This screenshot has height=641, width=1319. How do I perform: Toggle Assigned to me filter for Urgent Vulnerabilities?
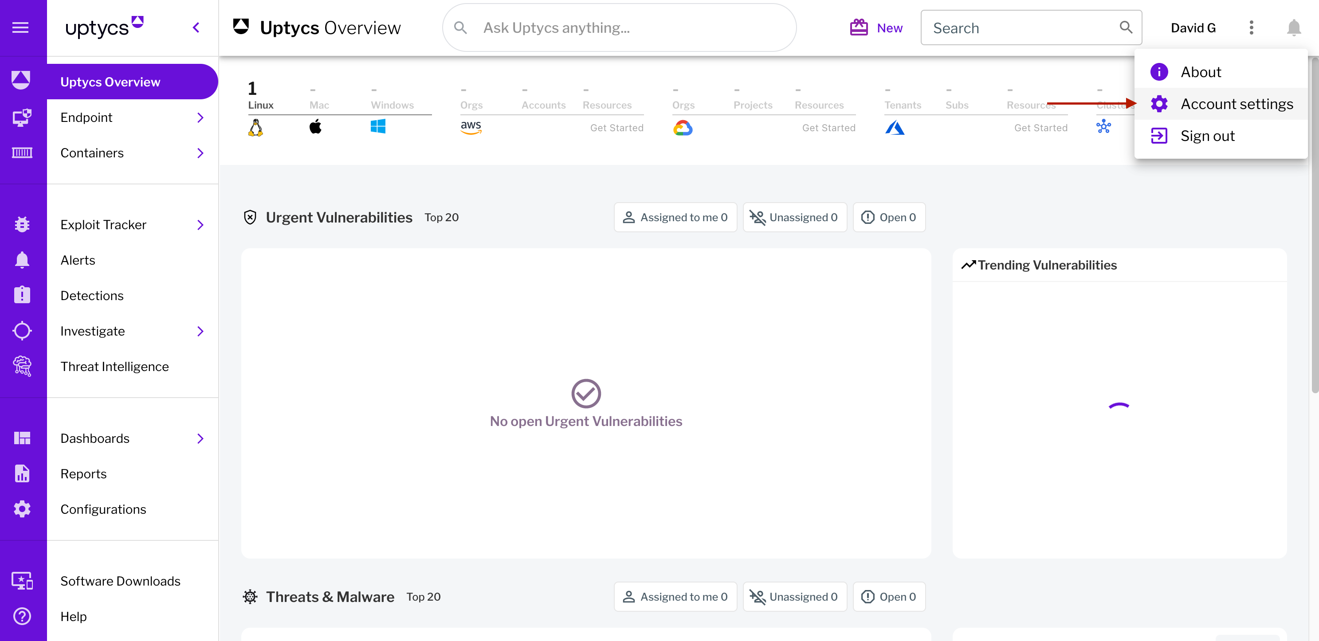click(x=675, y=218)
